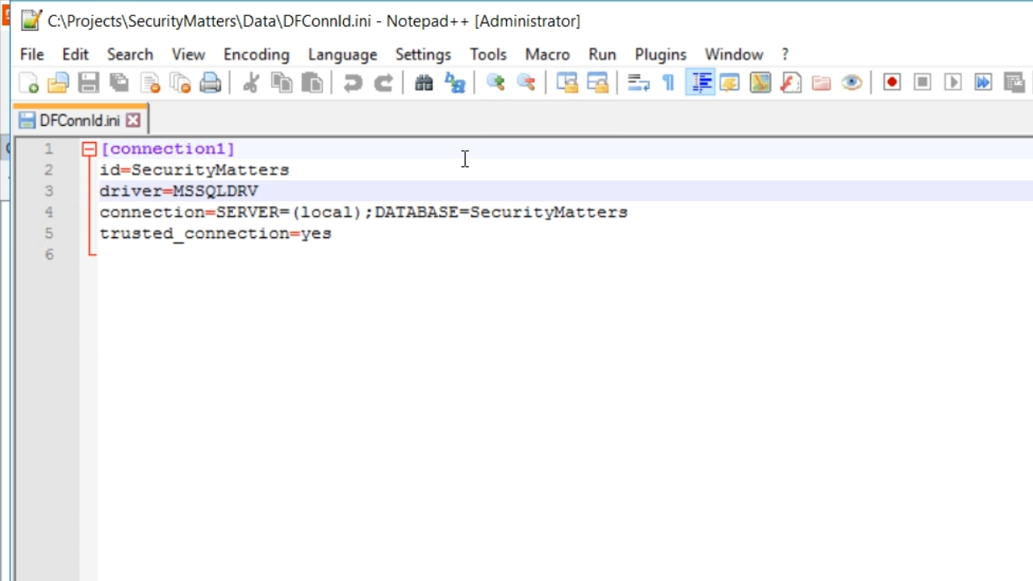The width and height of the screenshot is (1033, 581).
Task: Close the DFConnId.ini tab
Action: (133, 120)
